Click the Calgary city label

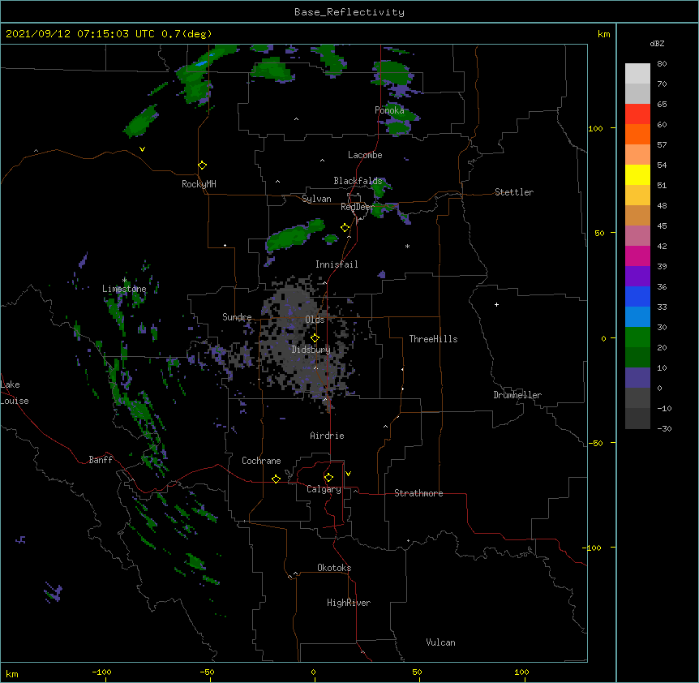(324, 489)
